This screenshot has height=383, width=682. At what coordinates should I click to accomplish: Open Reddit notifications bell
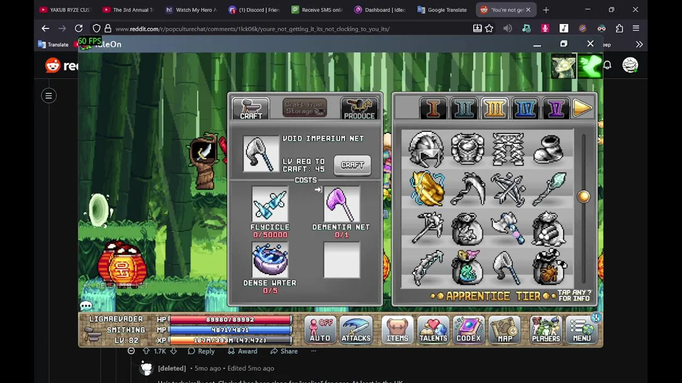(607, 65)
